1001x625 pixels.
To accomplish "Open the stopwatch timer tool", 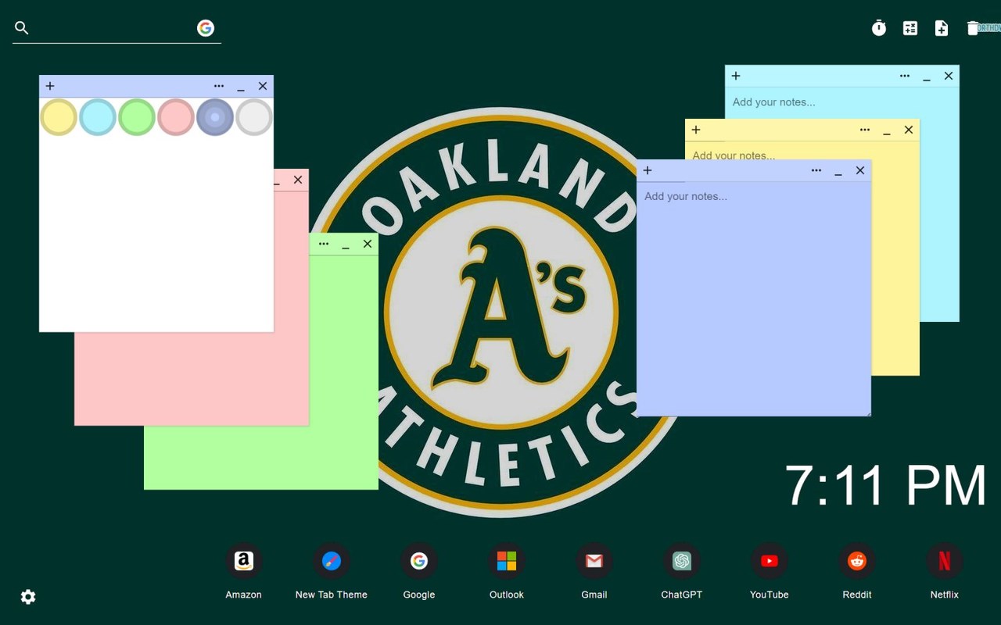I will [879, 28].
